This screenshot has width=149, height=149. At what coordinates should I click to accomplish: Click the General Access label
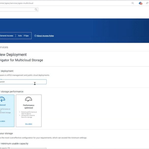(6, 36)
